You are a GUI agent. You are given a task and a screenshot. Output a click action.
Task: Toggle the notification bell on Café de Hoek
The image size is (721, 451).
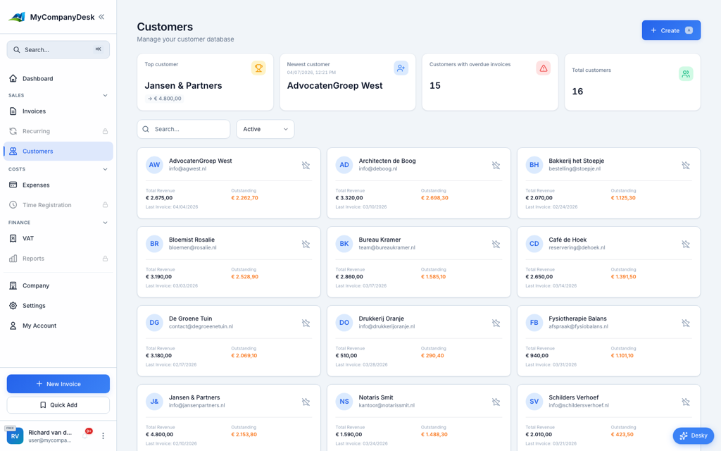(x=686, y=244)
